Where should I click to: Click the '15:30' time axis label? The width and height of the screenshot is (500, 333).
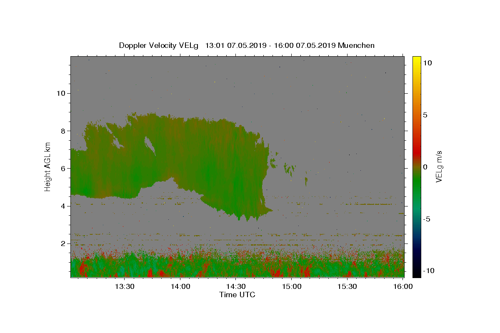click(x=347, y=286)
